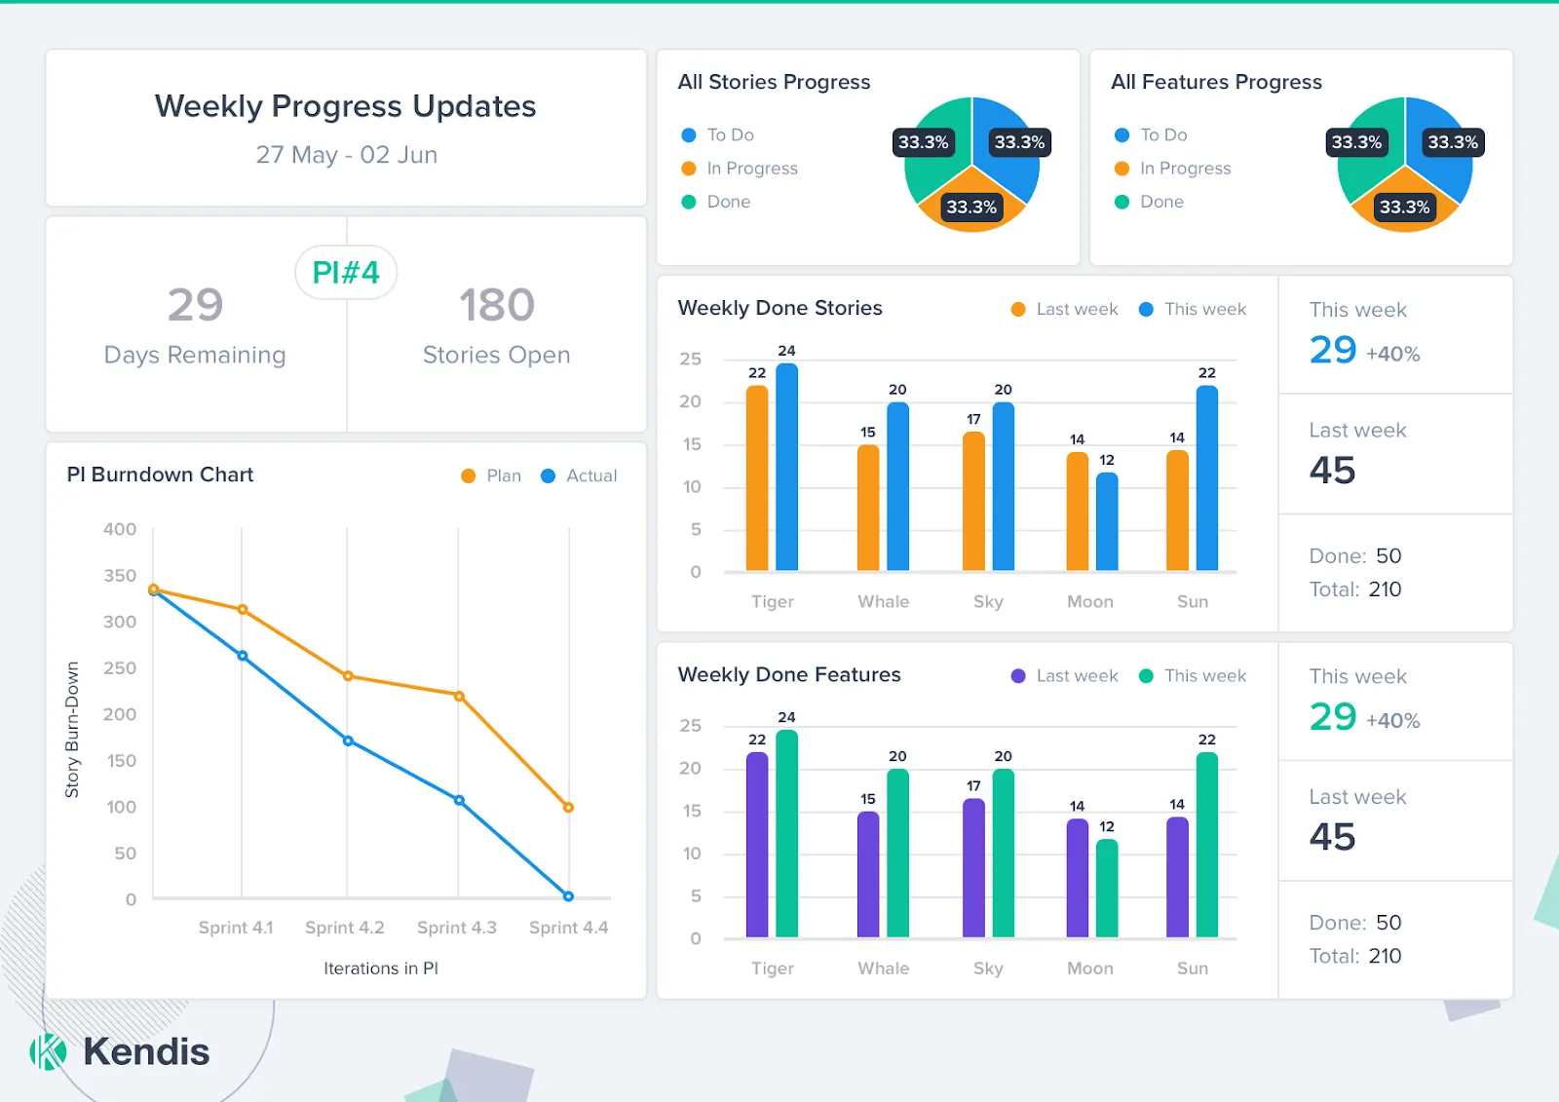Select In Progress legend in All Features Progress

tap(1173, 169)
